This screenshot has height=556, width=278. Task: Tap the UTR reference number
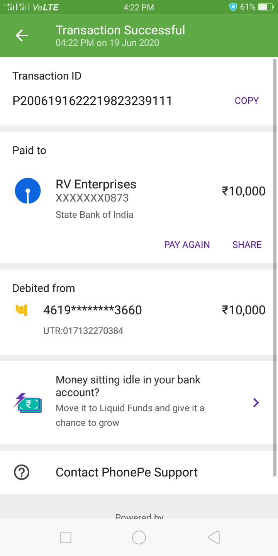pos(83,331)
